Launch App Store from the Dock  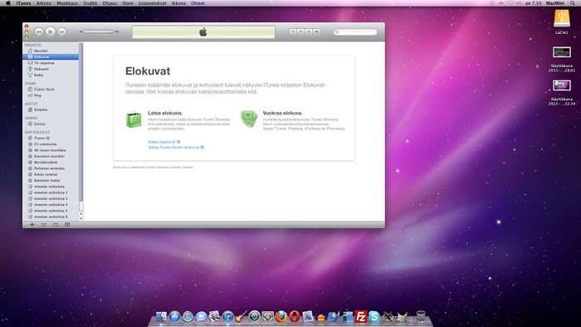click(174, 317)
